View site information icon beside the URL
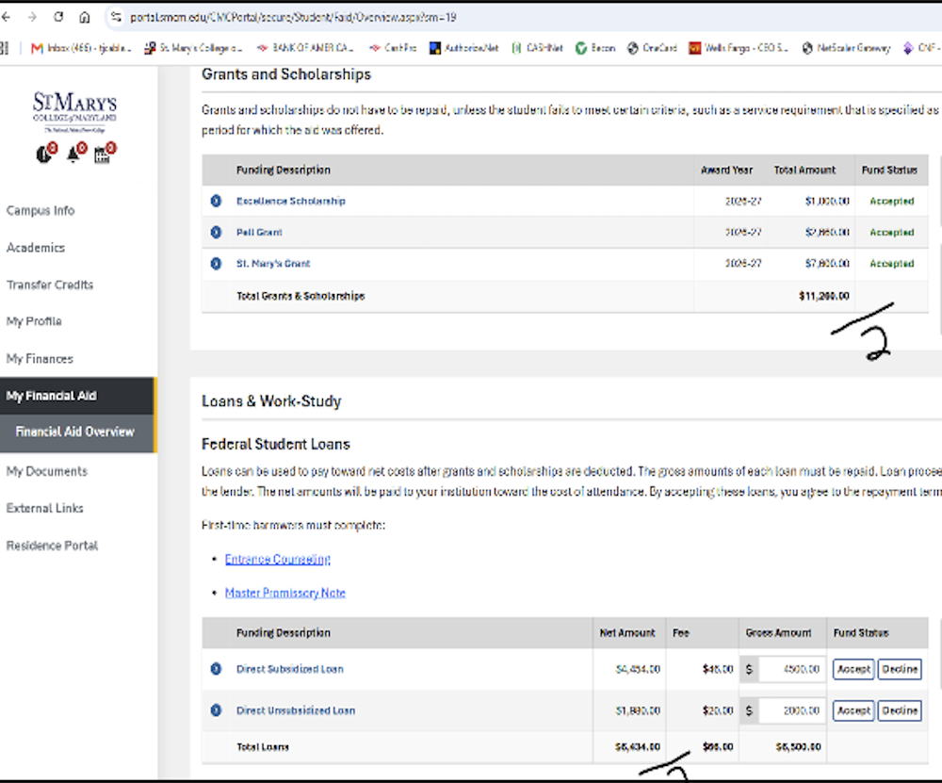Viewport: 942px width, 783px height. click(116, 17)
